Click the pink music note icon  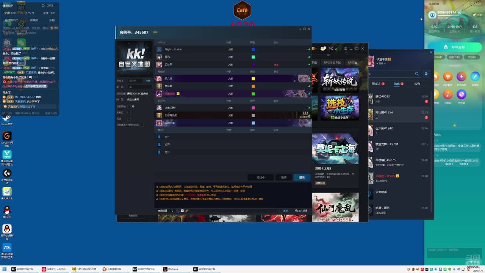(448, 94)
